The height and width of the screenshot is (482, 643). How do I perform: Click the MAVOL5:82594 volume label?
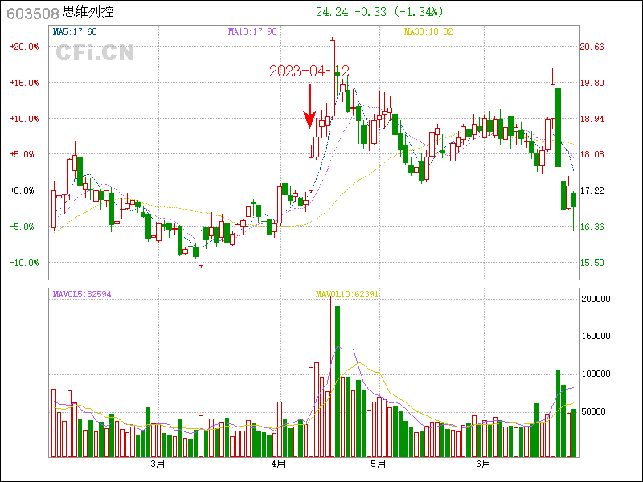click(x=82, y=295)
